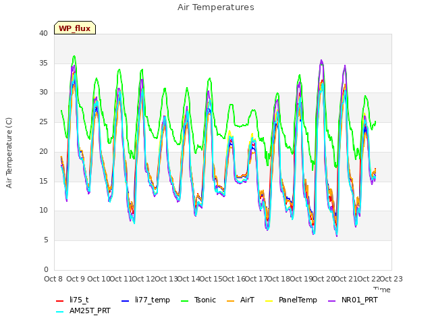
Task: Click the orange AirT legend swatch
Action: pos(231,300)
